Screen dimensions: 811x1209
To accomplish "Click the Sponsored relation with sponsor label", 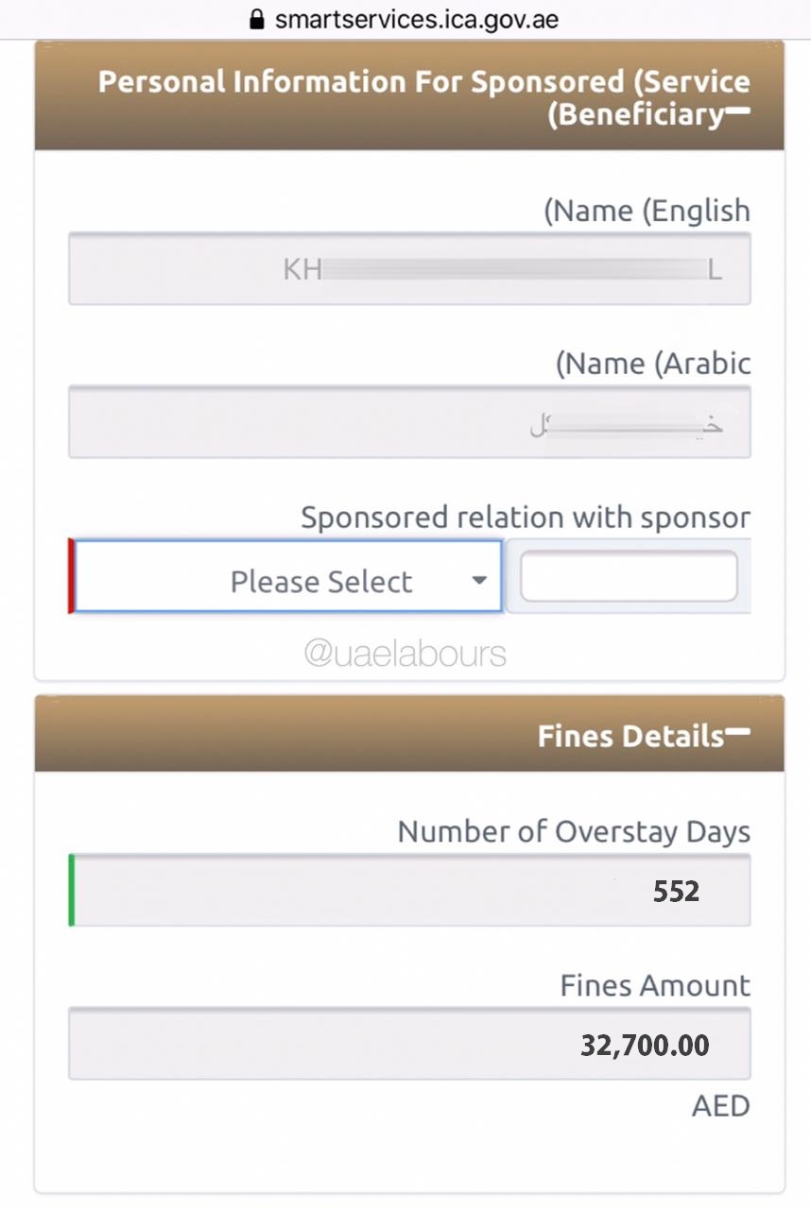I will [526, 518].
